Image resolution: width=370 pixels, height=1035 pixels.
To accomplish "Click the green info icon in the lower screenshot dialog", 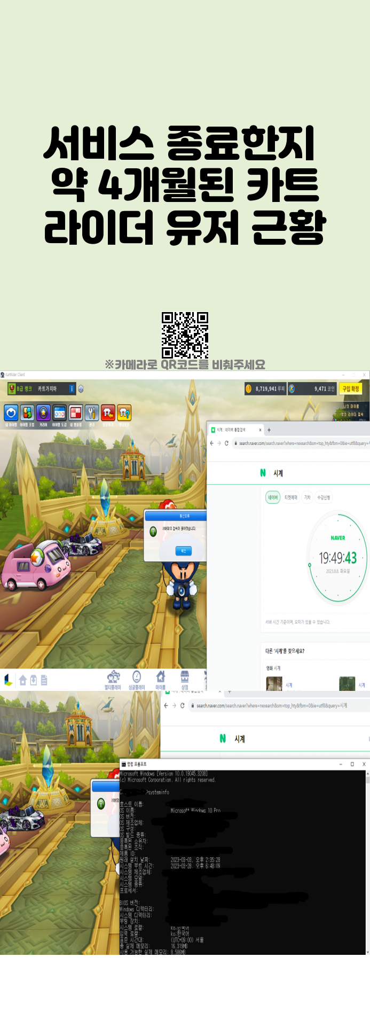I will pos(101,804).
